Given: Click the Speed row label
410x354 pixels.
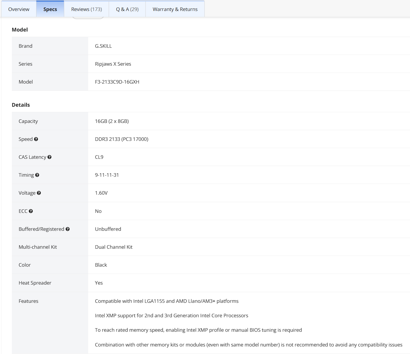Looking at the screenshot, I should tap(26, 139).
